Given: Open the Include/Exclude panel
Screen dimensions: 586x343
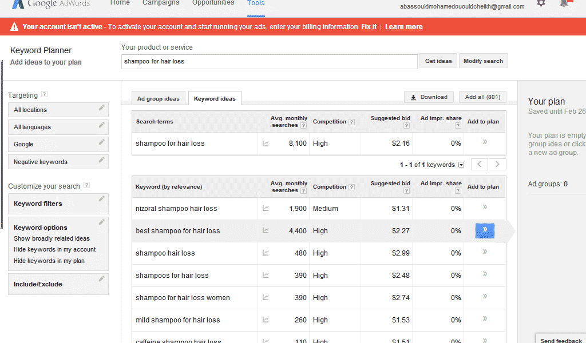Looking at the screenshot, I should [58, 284].
